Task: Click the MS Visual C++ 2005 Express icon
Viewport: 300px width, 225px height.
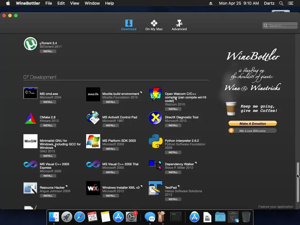Action: 30,164
